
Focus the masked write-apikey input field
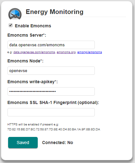51,92
